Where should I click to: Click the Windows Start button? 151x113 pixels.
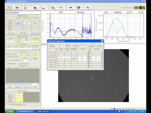coord(10,111)
